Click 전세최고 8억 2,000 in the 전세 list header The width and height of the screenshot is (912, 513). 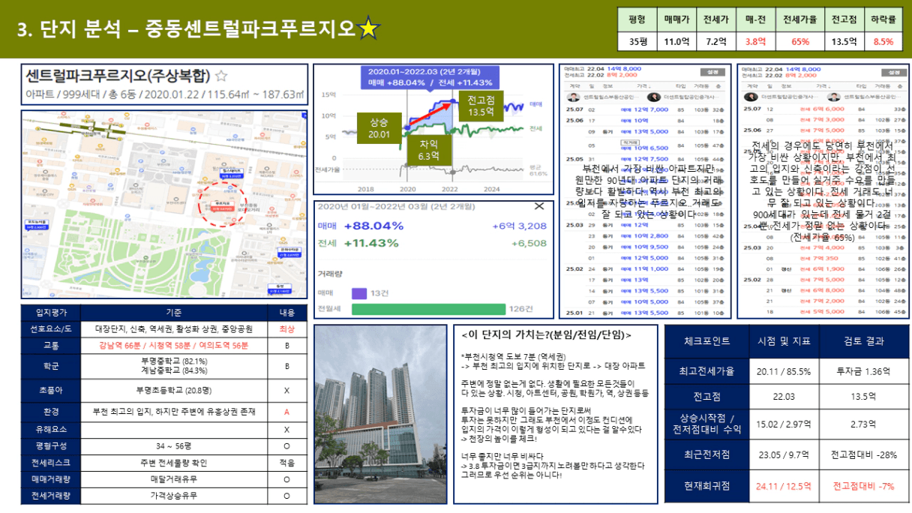coord(780,76)
